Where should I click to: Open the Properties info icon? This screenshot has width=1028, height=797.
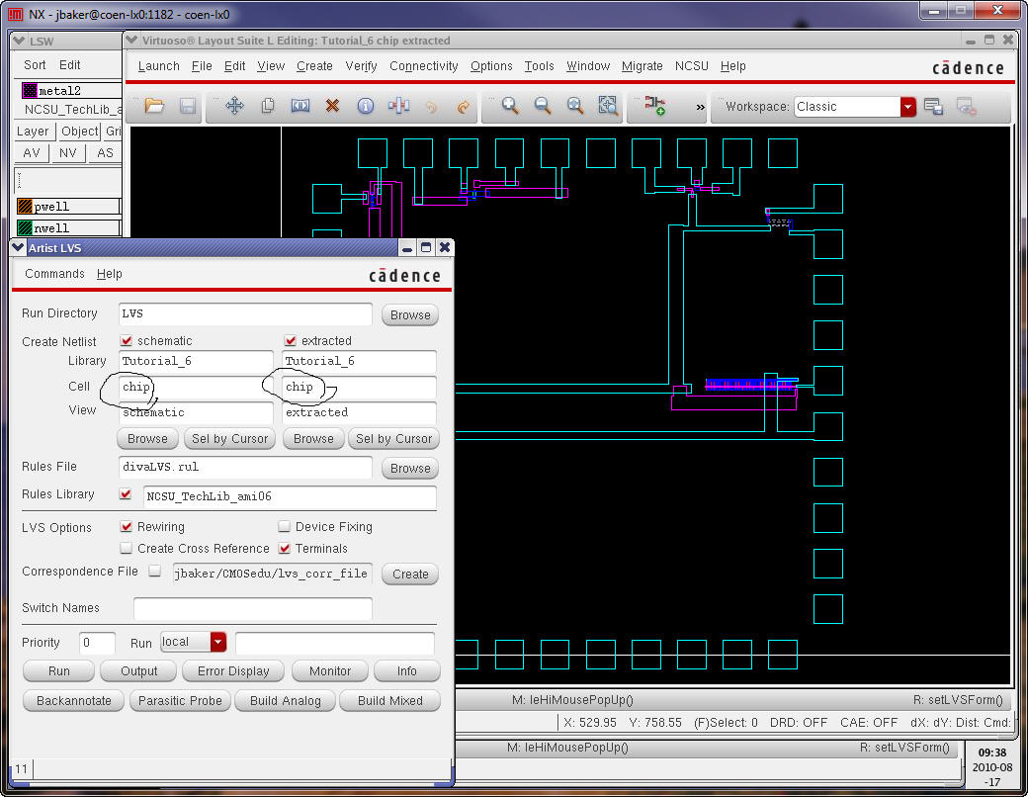click(366, 106)
